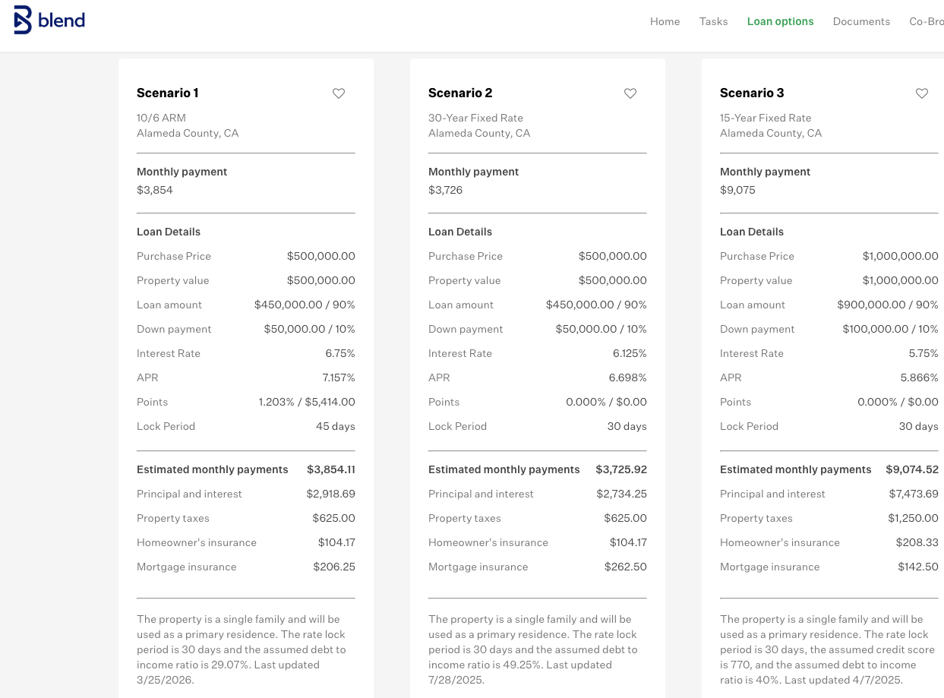The image size is (944, 698).
Task: Click the Scenario 3 heading
Action: [752, 93]
